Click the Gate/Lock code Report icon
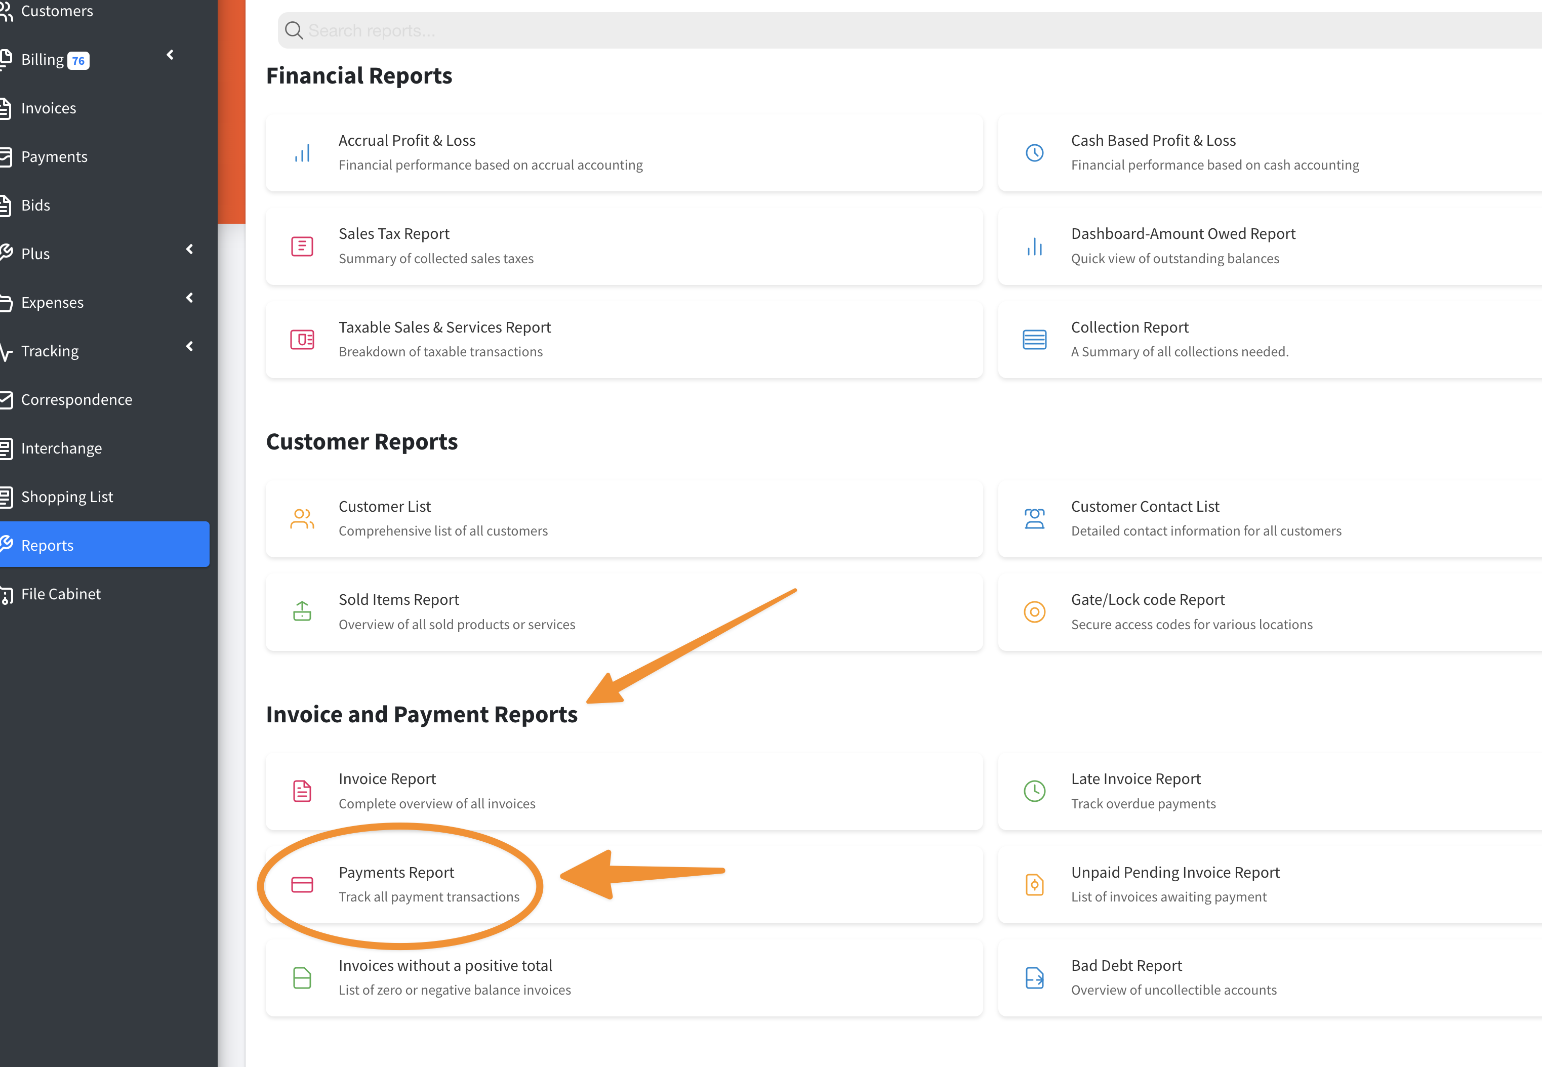 click(1034, 612)
